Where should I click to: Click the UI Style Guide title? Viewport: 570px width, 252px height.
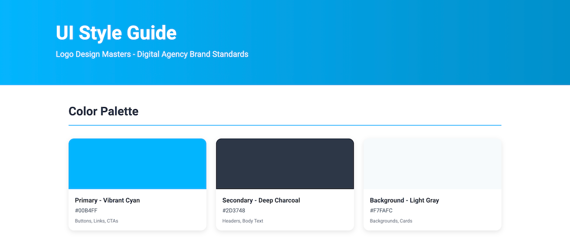click(x=116, y=33)
